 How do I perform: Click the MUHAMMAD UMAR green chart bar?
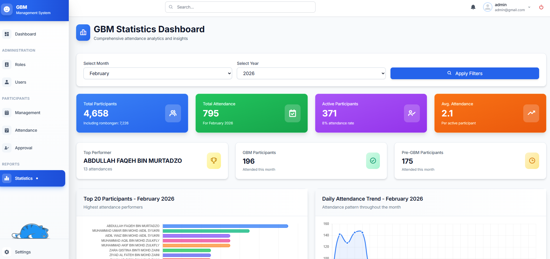(x=206, y=231)
